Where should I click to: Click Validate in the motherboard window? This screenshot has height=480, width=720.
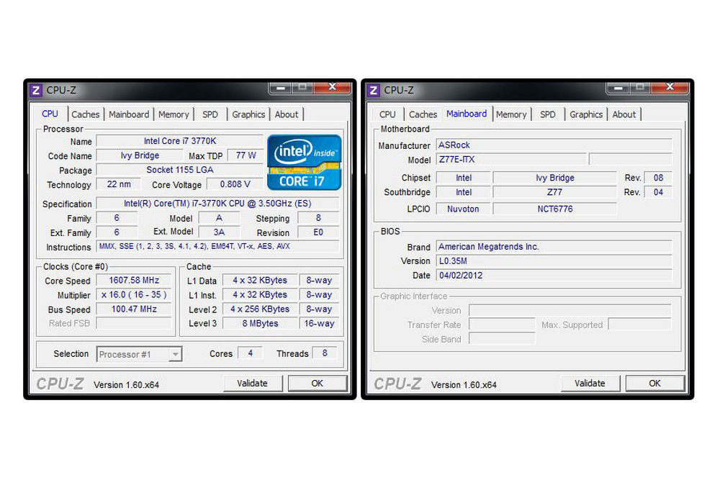(x=590, y=383)
